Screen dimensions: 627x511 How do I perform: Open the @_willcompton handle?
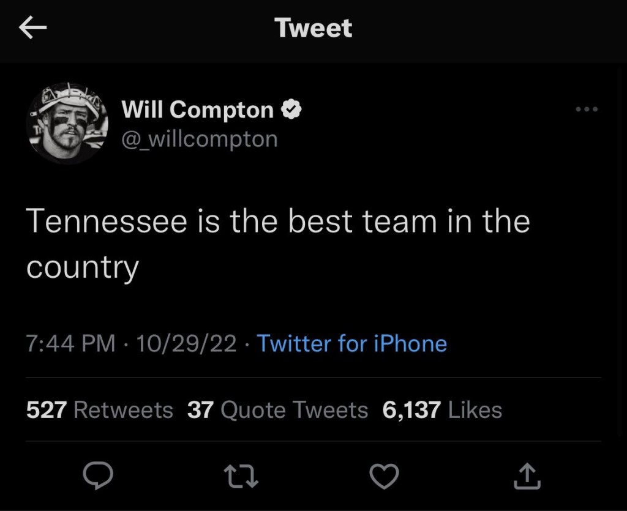200,139
